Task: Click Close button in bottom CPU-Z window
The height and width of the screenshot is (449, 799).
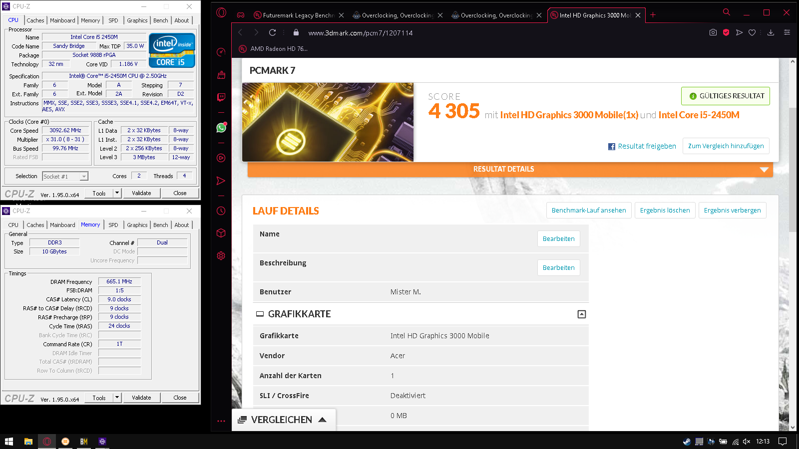Action: (x=180, y=398)
